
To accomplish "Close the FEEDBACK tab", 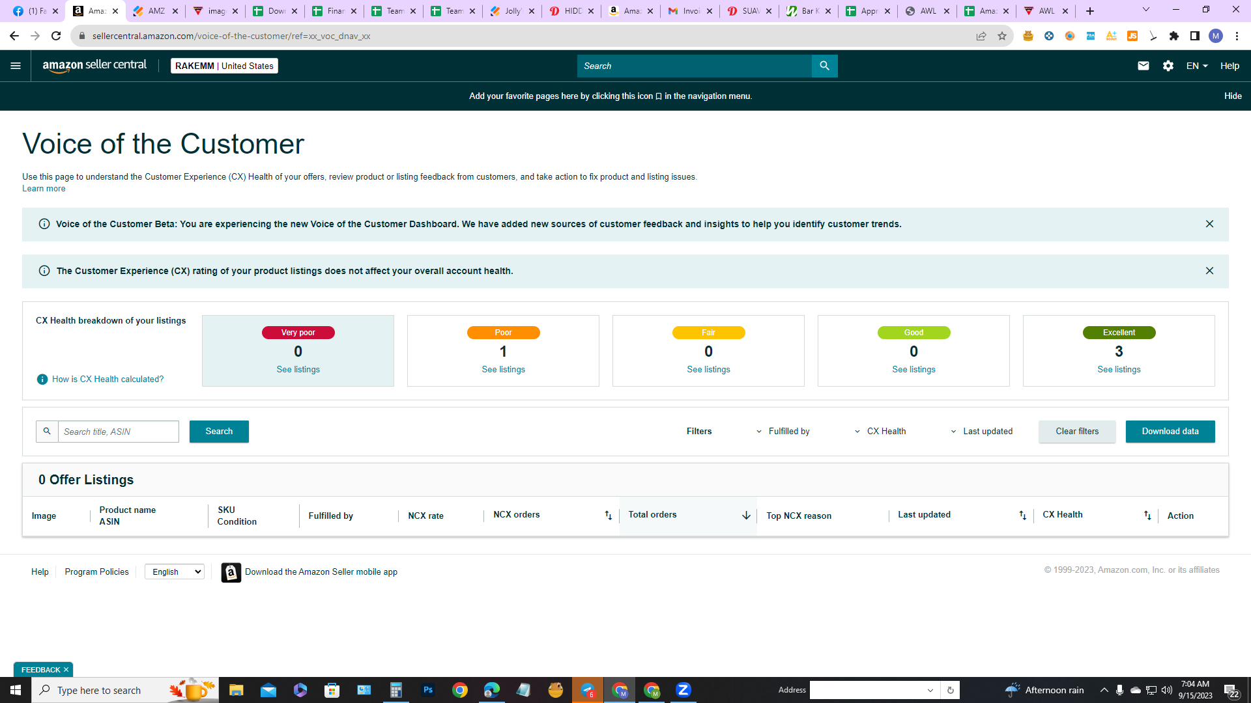I will (x=66, y=670).
